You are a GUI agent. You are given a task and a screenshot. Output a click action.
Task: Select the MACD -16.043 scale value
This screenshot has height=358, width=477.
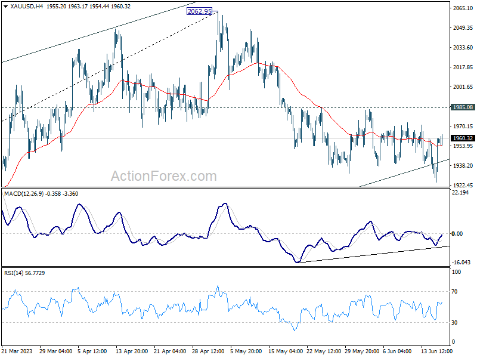point(461,263)
